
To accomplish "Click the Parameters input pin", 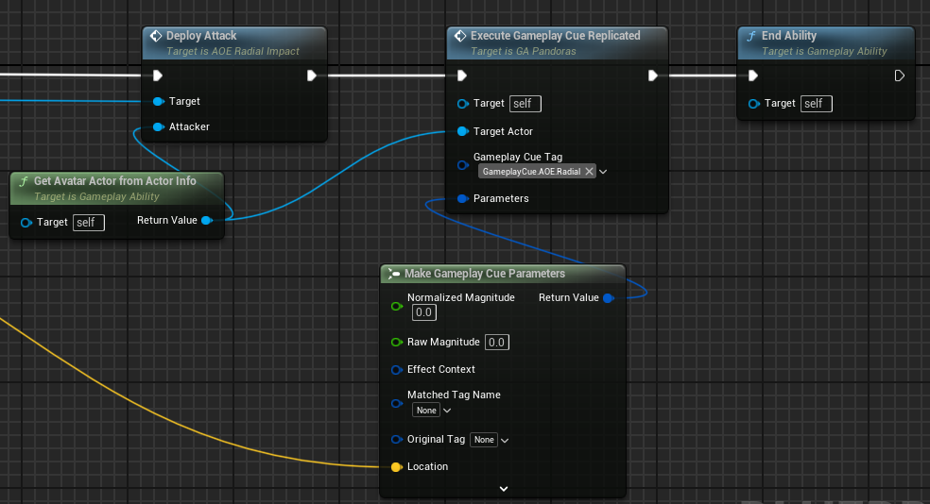I will 462,198.
